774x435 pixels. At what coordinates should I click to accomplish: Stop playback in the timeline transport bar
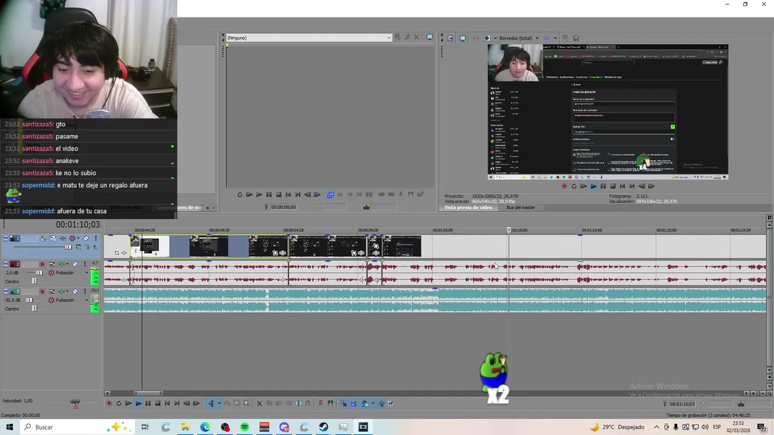[x=158, y=404]
